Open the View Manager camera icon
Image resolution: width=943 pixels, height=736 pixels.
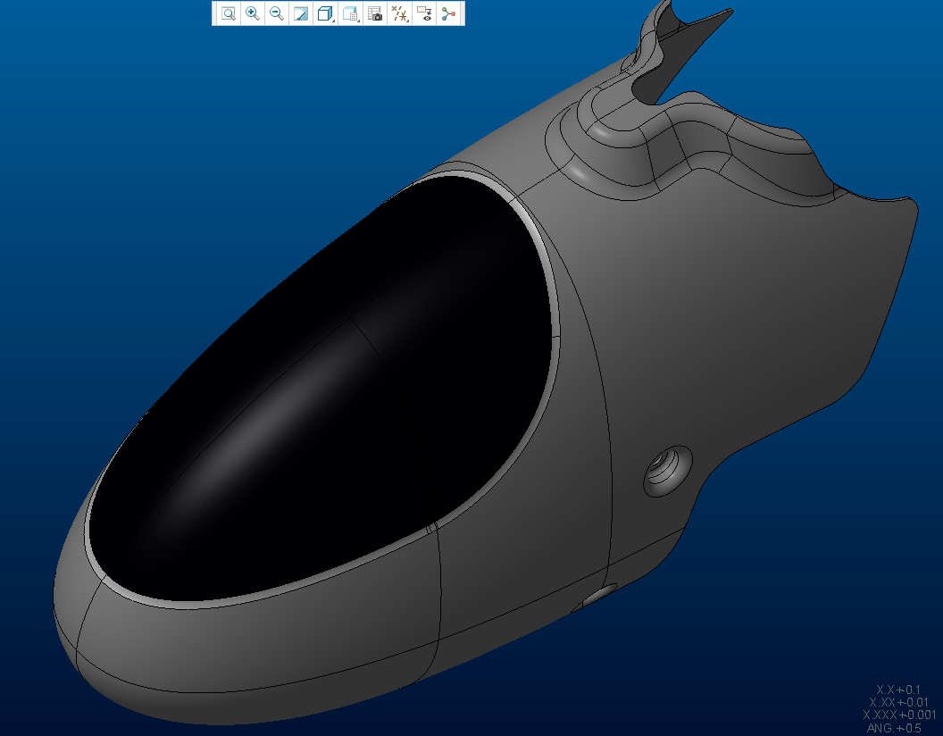[x=376, y=13]
